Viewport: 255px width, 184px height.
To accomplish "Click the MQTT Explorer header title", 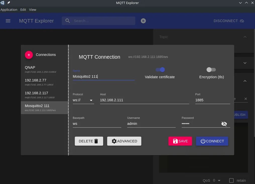I will point(36,21).
